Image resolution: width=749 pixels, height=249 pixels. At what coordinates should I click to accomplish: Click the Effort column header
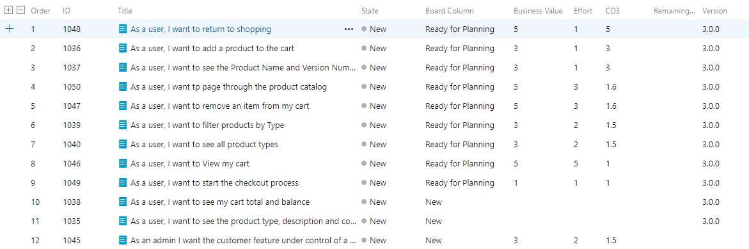tap(583, 10)
